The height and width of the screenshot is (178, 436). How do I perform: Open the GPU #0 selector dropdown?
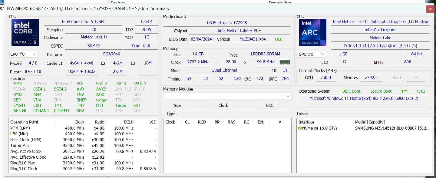pos(312,54)
